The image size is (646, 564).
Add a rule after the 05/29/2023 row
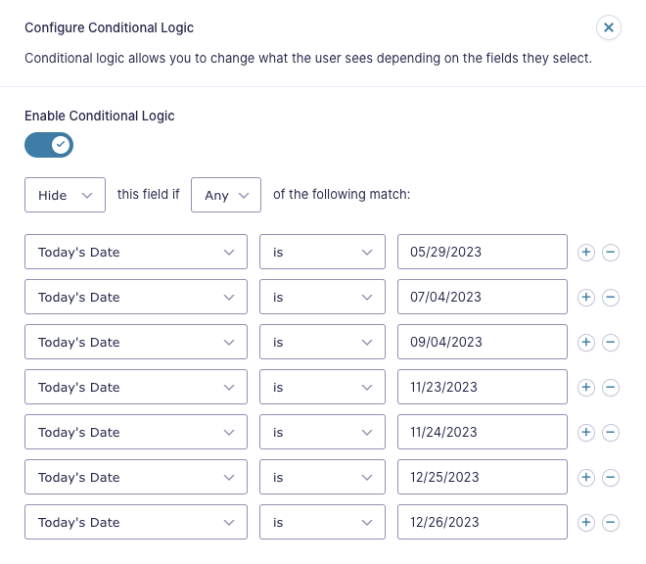pos(586,252)
